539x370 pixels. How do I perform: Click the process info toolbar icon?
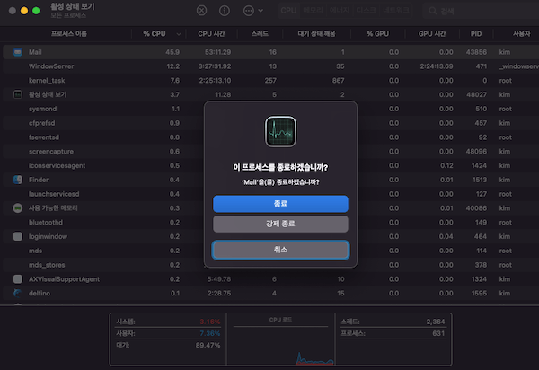[225, 11]
